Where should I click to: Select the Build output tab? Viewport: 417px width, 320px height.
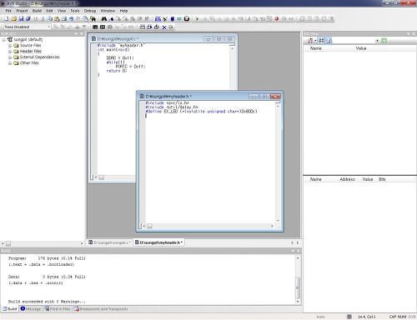[x=10, y=309]
